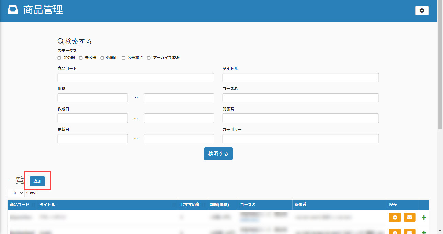Enable the 公開中 status checkbox

tap(102, 58)
